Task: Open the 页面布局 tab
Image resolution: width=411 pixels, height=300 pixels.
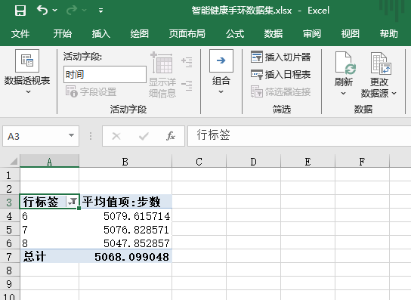Action: coord(187,34)
